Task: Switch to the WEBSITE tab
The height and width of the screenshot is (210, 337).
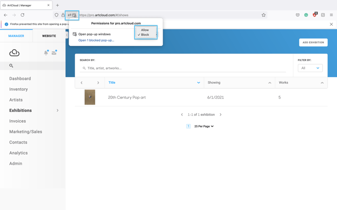Action: [x=49, y=36]
